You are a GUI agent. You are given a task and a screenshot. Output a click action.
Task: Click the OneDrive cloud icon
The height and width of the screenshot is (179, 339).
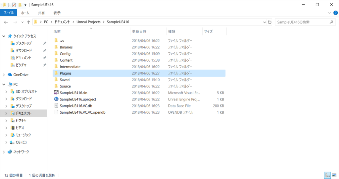[10, 75]
